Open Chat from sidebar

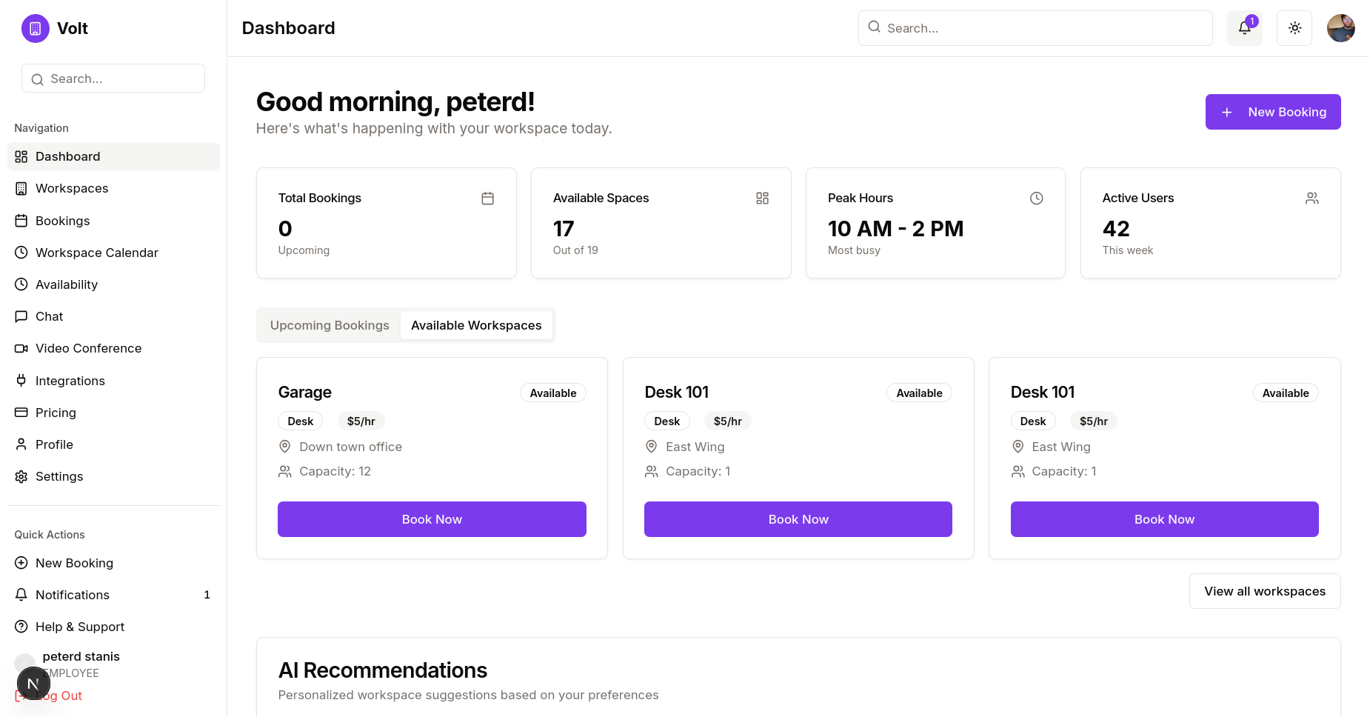pyautogui.click(x=113, y=316)
